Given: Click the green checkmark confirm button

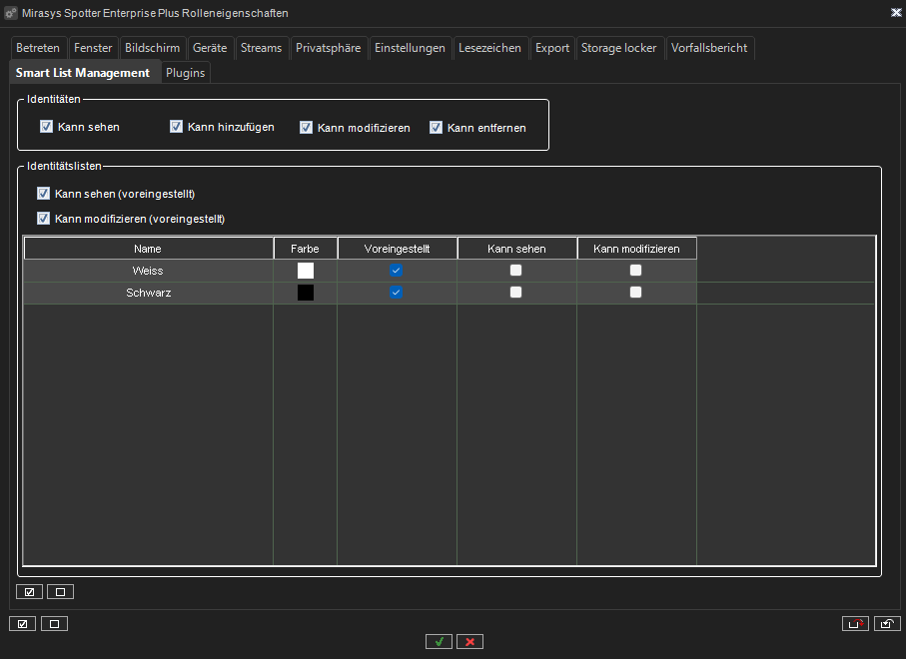Looking at the screenshot, I should tap(439, 641).
